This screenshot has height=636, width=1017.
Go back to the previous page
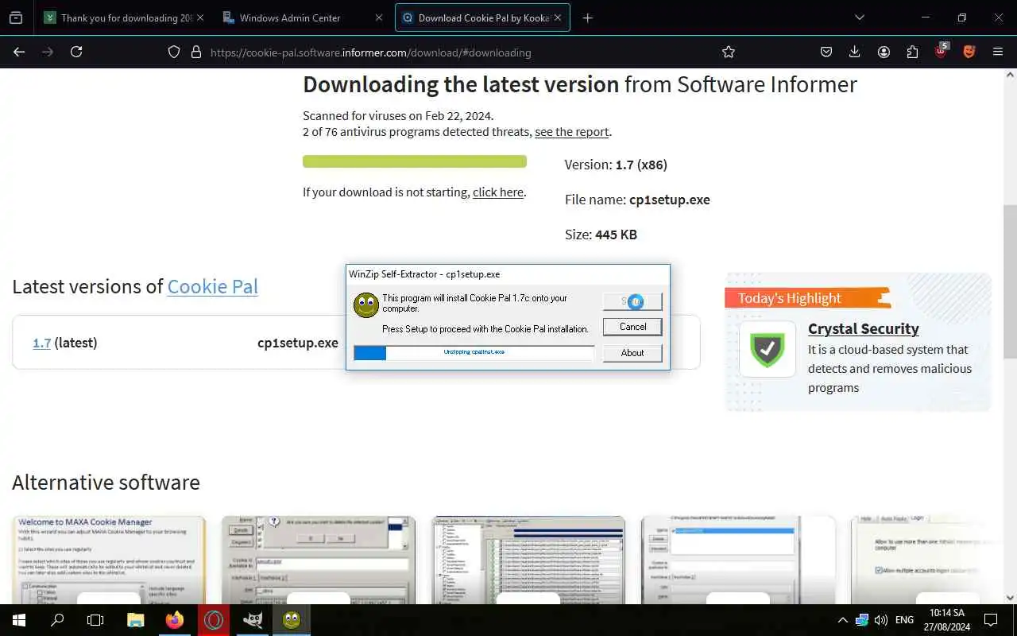click(x=19, y=52)
